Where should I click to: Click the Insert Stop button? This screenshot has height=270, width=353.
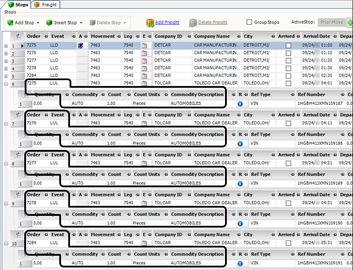[x=62, y=23]
